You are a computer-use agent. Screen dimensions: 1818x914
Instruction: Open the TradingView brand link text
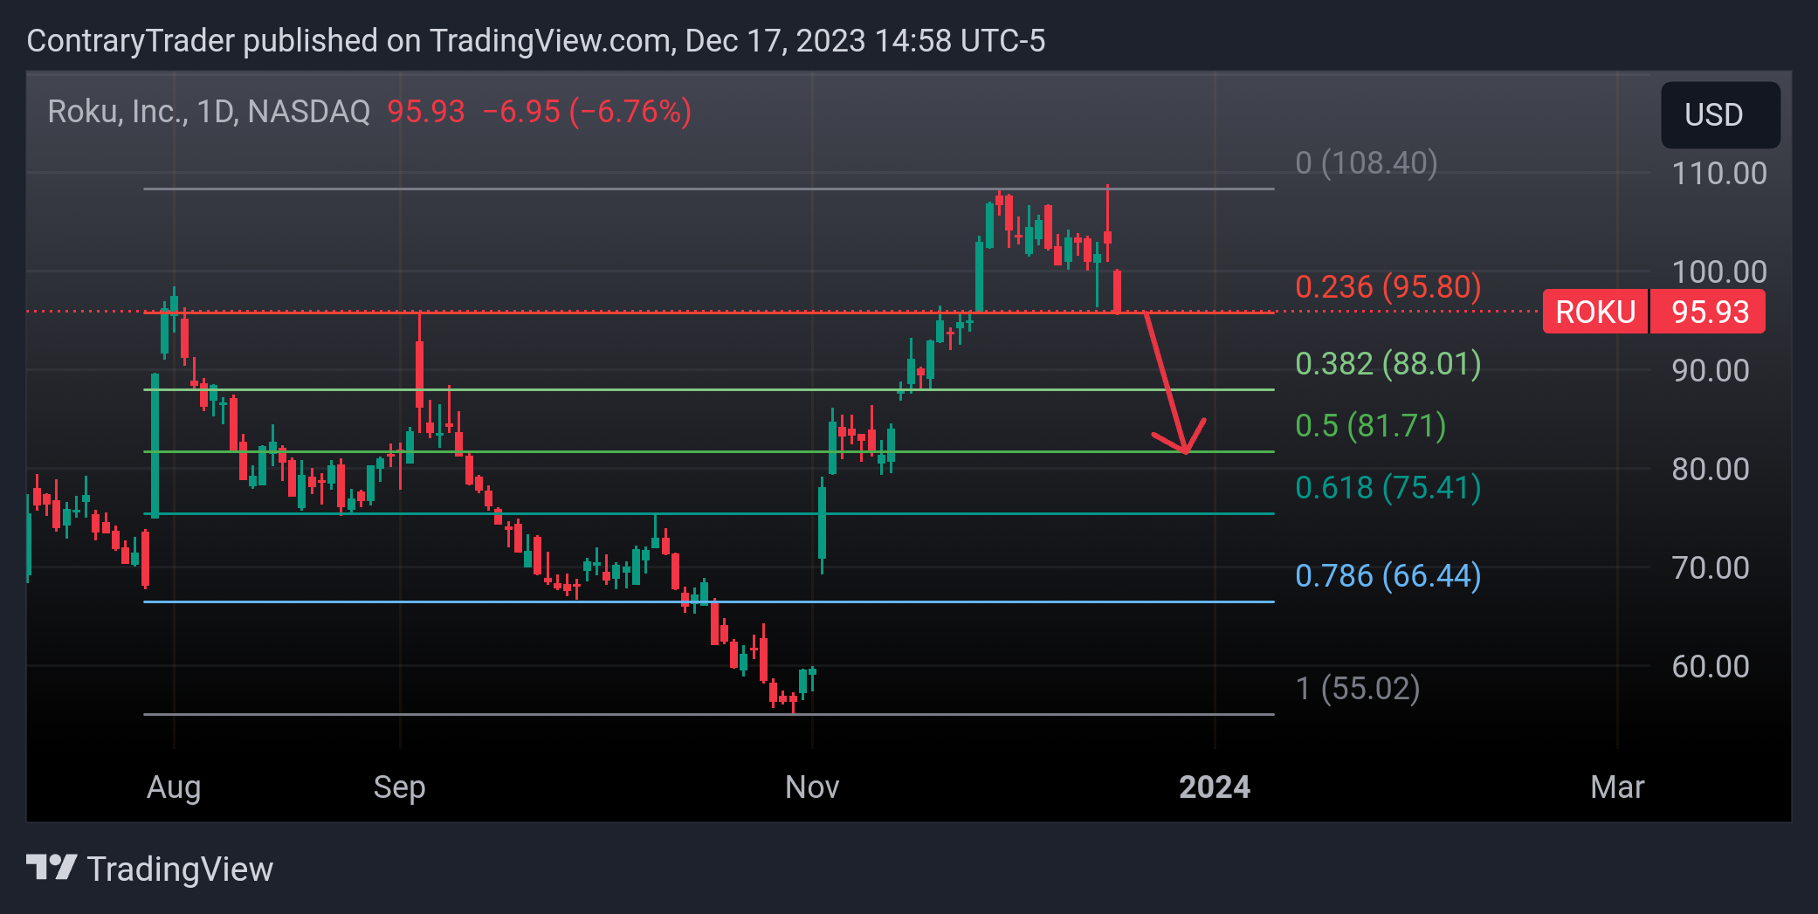[x=180, y=869]
